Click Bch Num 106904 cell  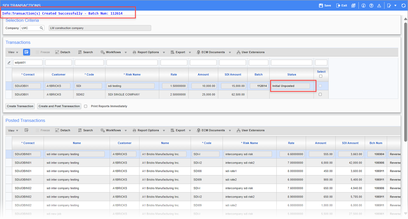tap(376, 154)
